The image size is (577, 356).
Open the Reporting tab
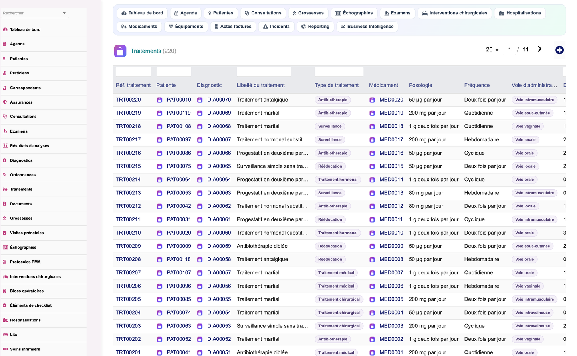pyautogui.click(x=315, y=27)
